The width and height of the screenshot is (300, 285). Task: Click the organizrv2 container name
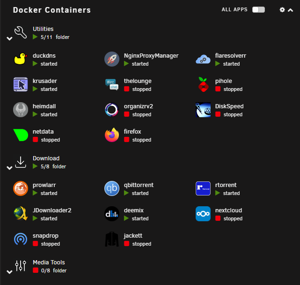pos(139,106)
